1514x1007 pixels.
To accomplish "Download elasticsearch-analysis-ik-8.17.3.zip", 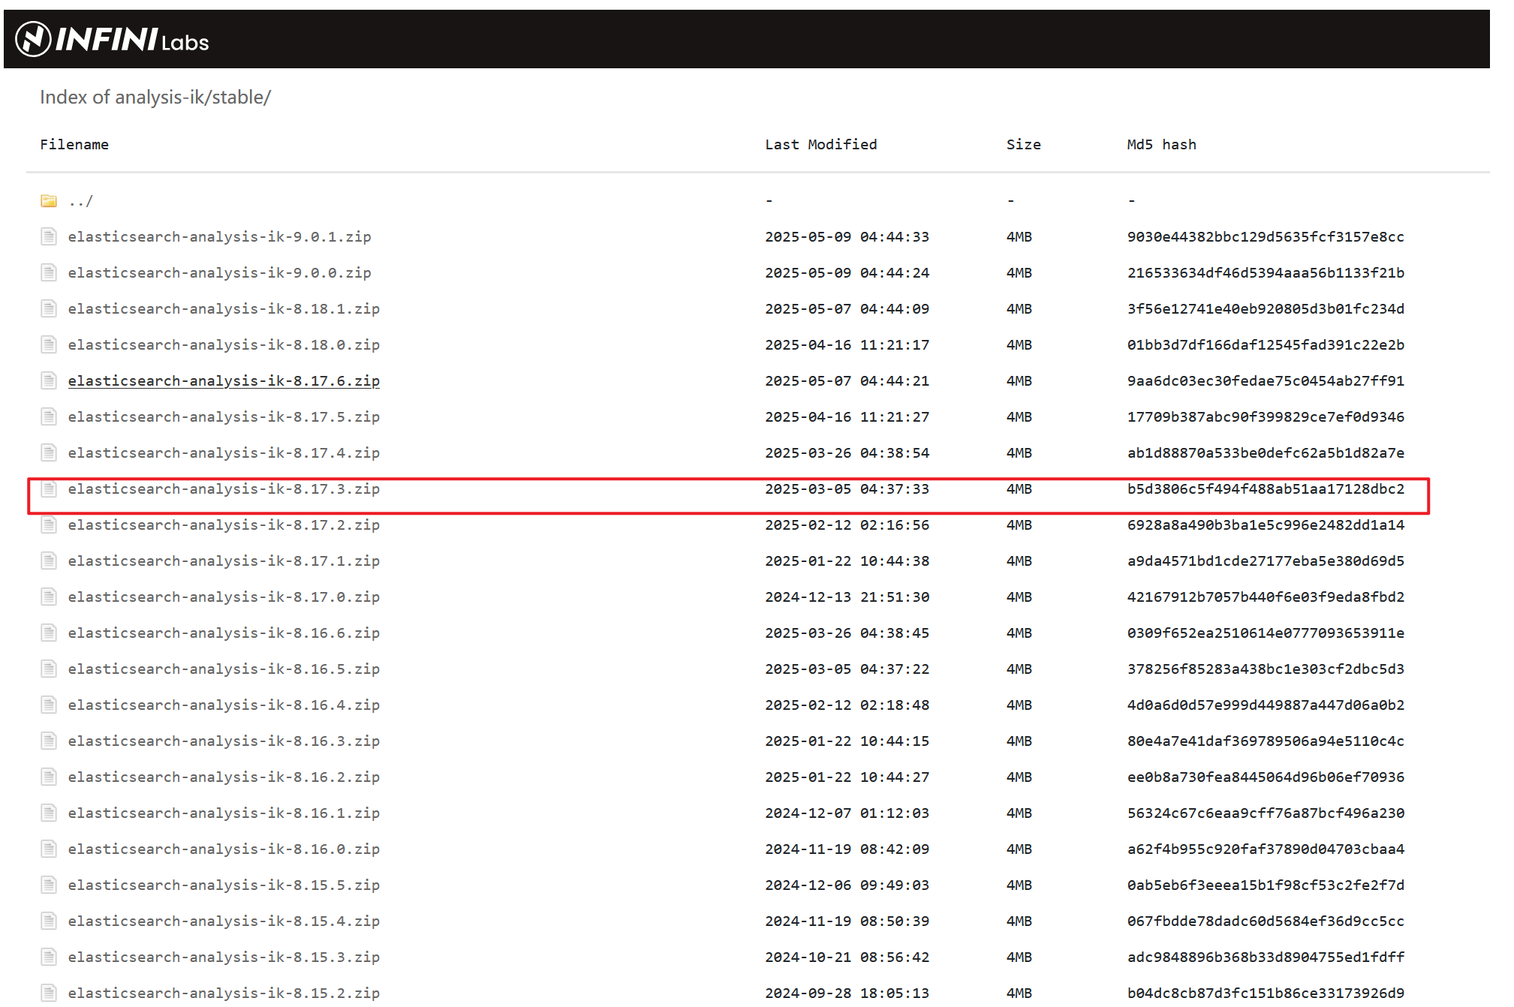I will pos(224,489).
